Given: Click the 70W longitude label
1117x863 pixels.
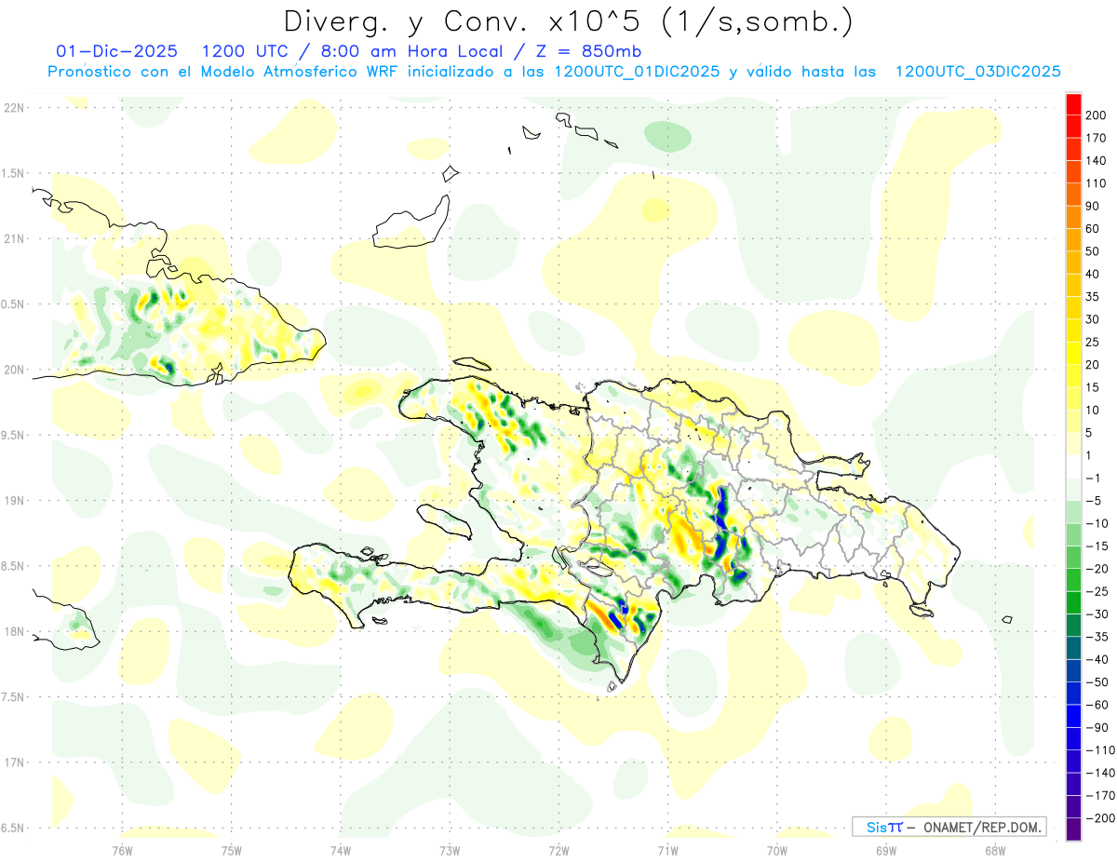Looking at the screenshot, I should point(776,851).
